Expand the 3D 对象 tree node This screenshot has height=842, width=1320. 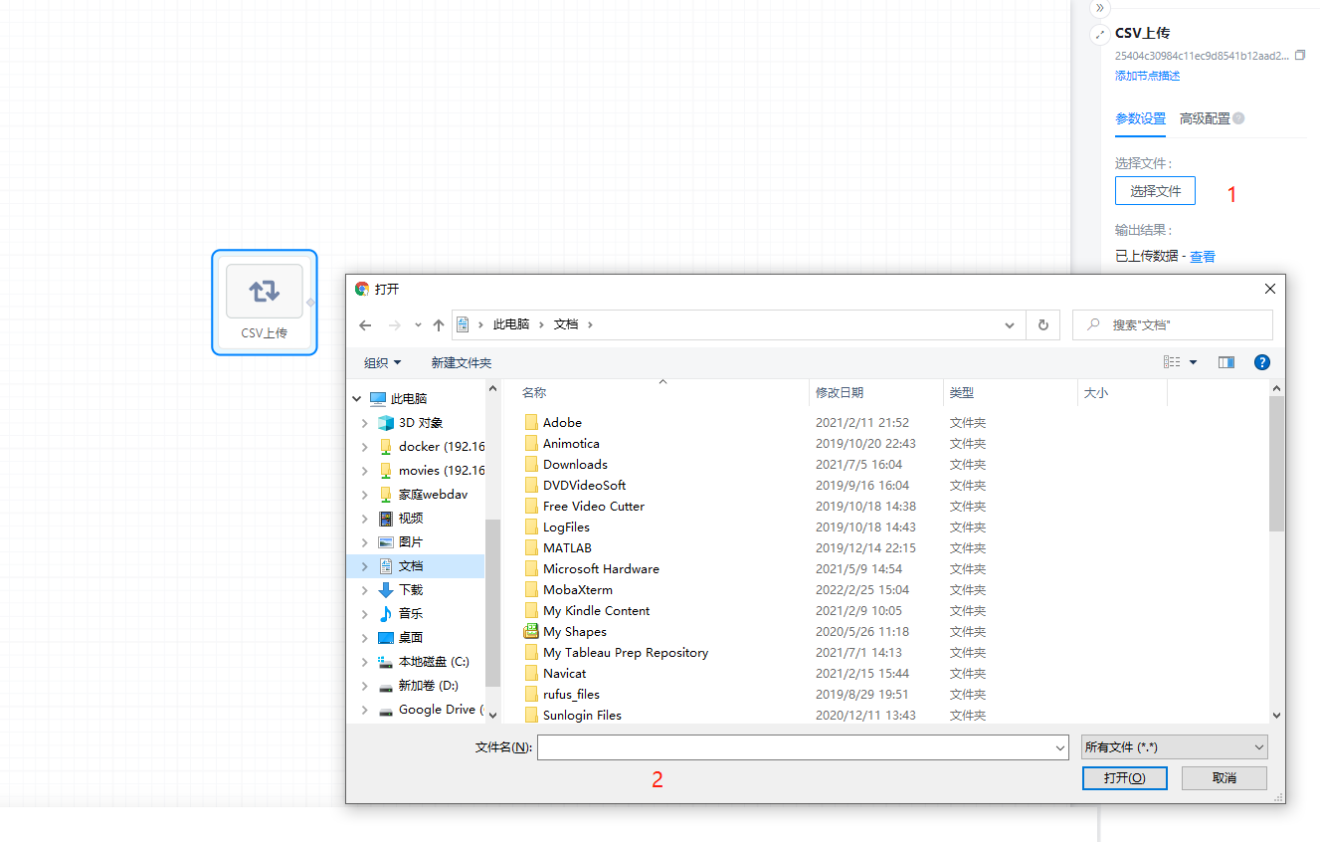(365, 423)
